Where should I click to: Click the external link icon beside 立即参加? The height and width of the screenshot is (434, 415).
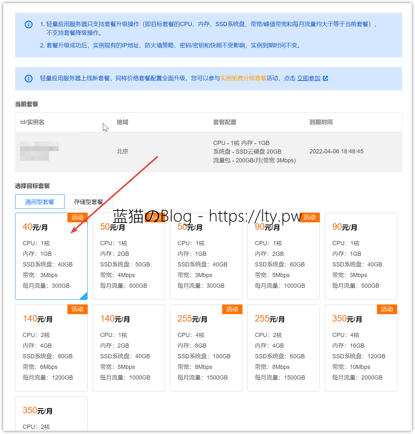pyautogui.click(x=325, y=78)
